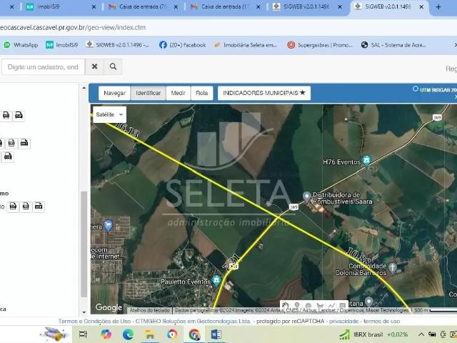This screenshot has height=343, width=457.
Task: Click the Pauletto Eventos map pin
Action: pyautogui.click(x=216, y=280)
